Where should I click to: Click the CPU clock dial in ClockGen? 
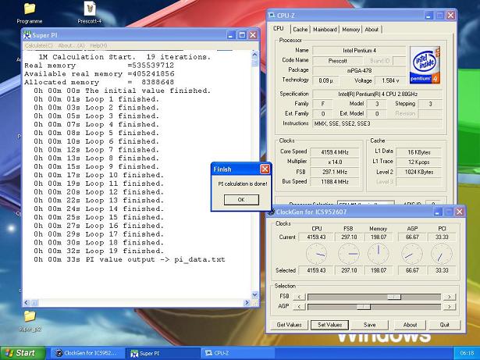pyautogui.click(x=316, y=252)
